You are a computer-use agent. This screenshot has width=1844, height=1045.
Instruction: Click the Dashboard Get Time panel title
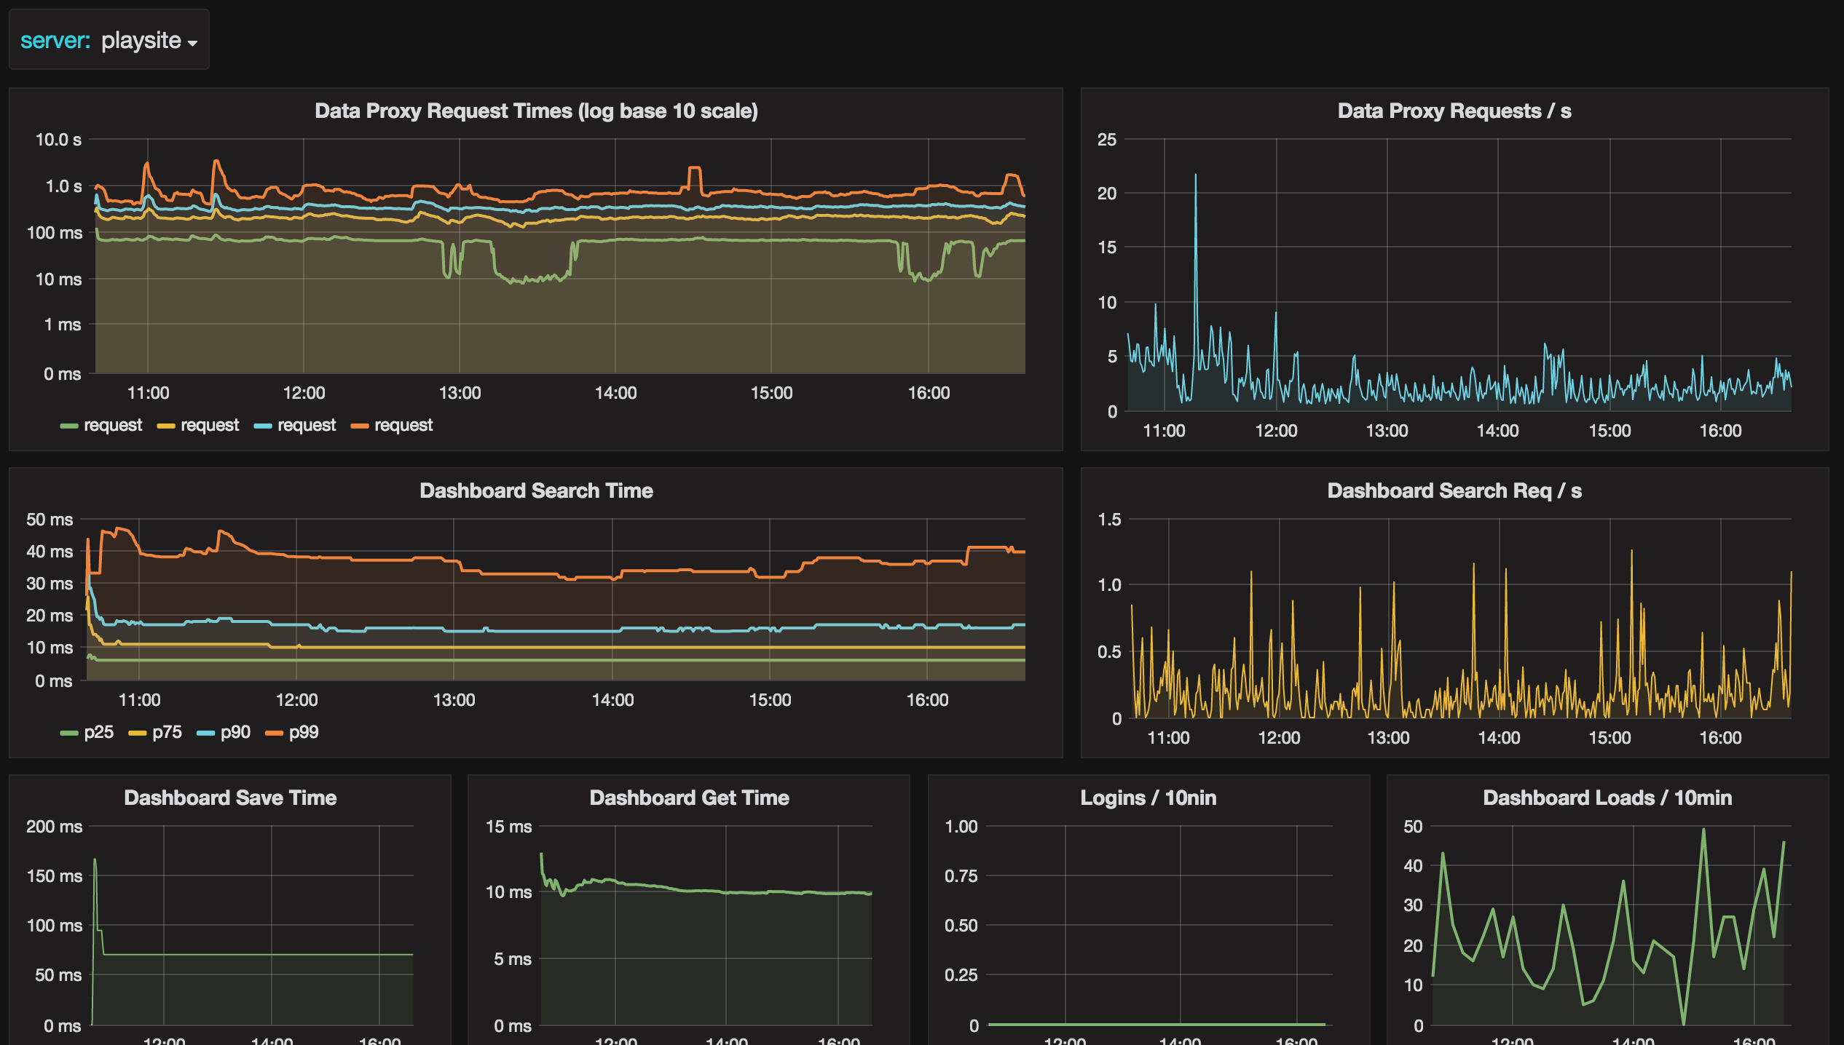point(689,798)
